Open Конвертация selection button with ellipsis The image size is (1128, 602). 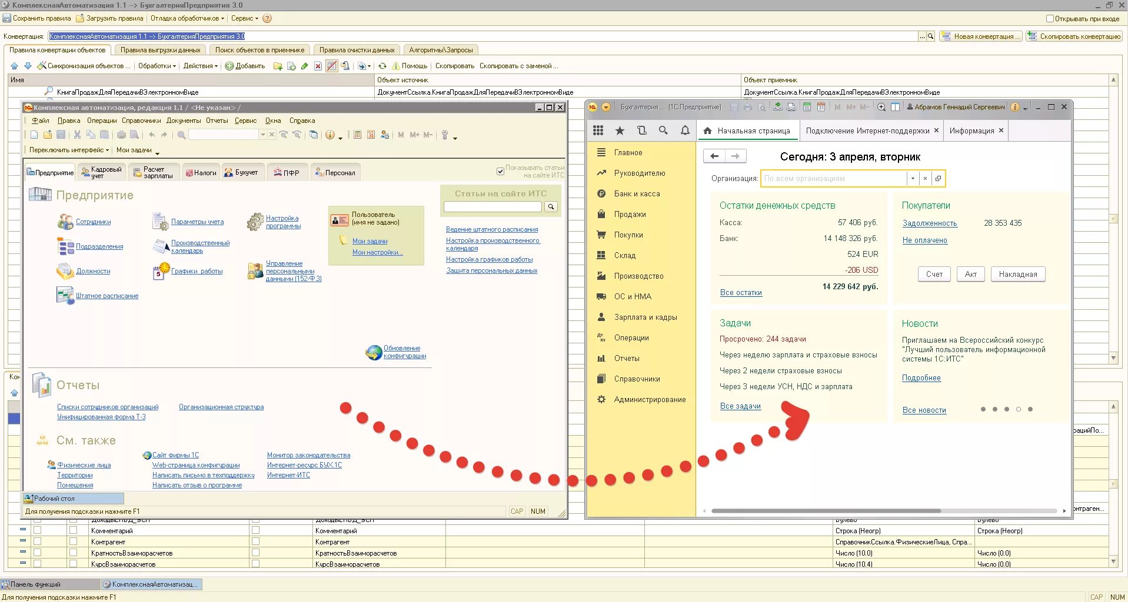(922, 36)
